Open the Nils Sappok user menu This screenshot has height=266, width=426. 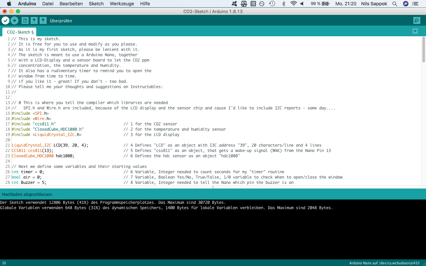pos(374,4)
